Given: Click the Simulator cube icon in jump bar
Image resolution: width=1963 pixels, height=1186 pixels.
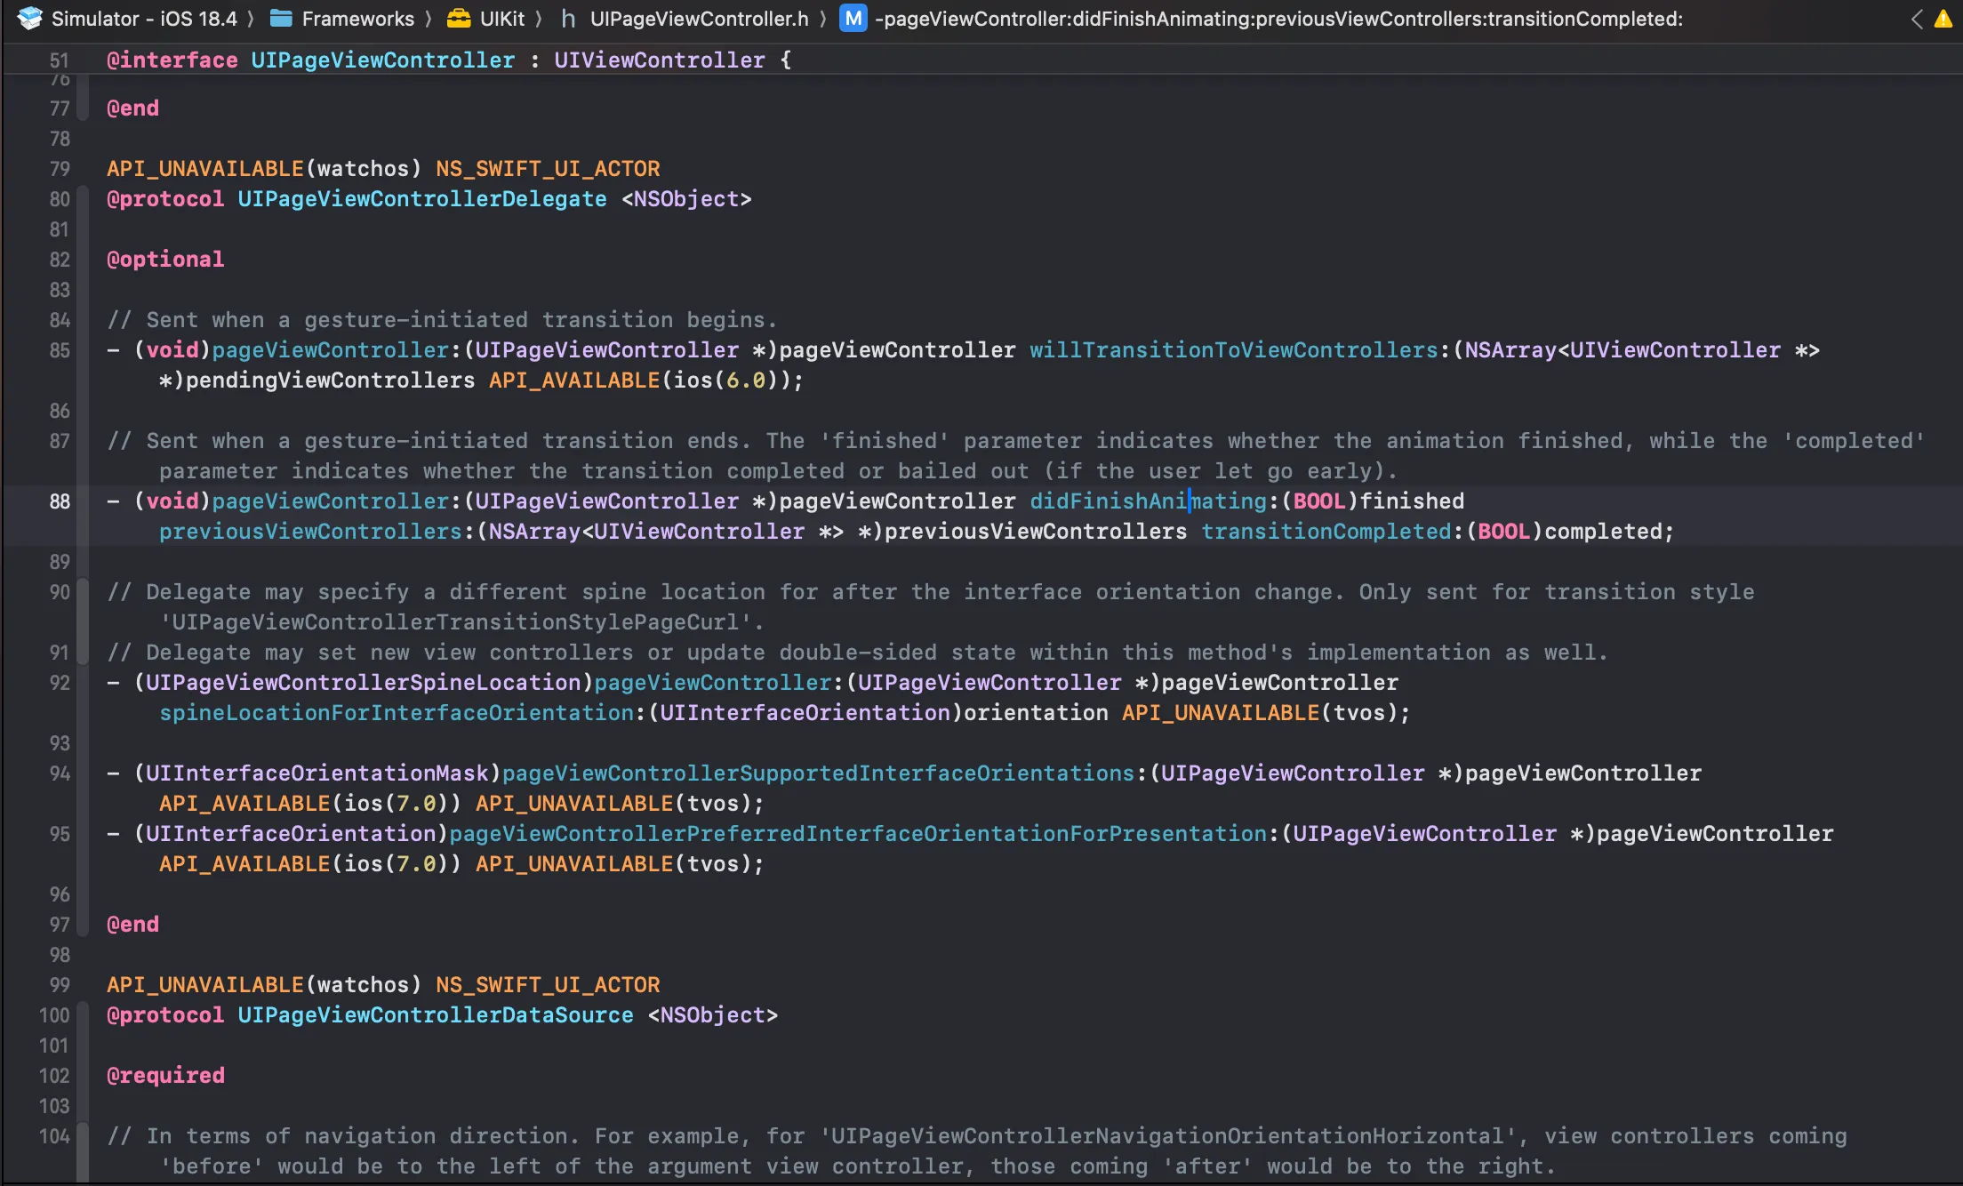Looking at the screenshot, I should pos(29,19).
